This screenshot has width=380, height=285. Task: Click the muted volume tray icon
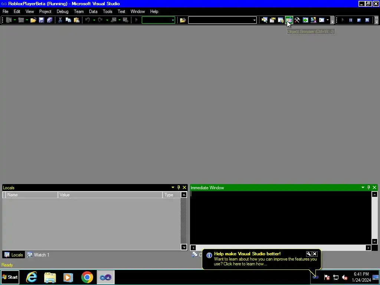coord(344,277)
